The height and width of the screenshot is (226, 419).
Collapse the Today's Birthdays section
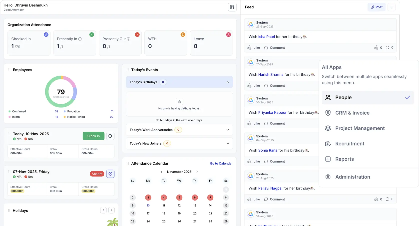[228, 82]
